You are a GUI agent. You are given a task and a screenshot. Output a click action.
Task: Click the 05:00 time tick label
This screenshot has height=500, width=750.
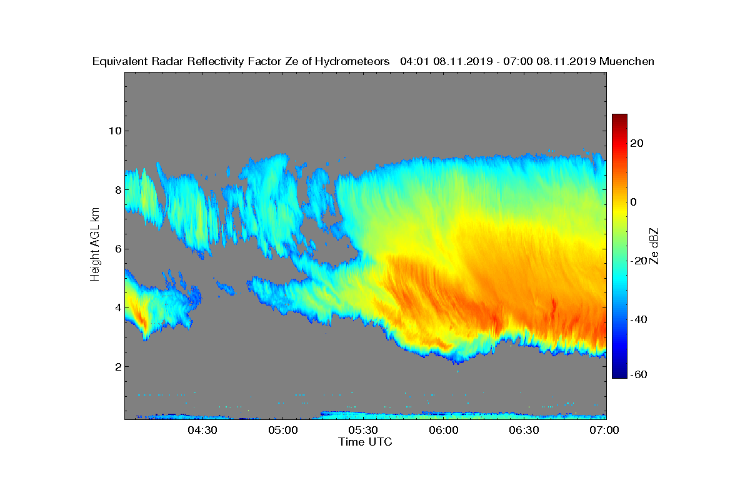(x=283, y=430)
